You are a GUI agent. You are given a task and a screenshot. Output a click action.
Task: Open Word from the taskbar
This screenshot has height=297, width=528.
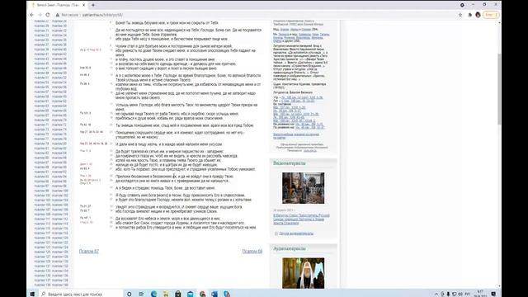pos(214,294)
